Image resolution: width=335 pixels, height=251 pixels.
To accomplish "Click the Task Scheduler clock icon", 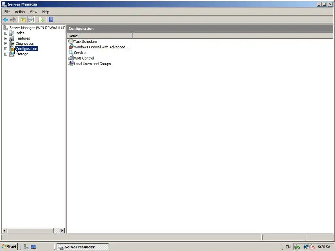I will coord(71,42).
